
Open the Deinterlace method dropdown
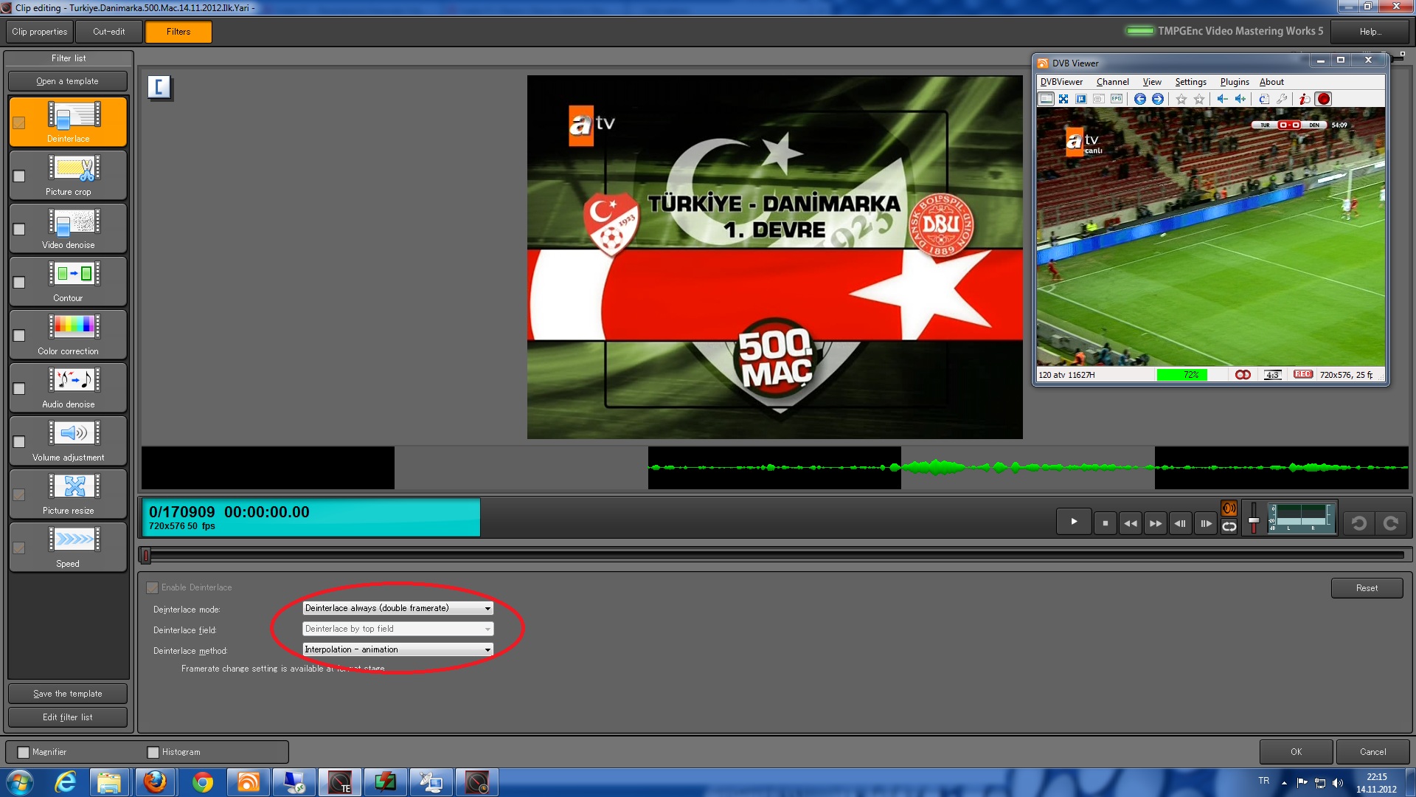pos(487,649)
